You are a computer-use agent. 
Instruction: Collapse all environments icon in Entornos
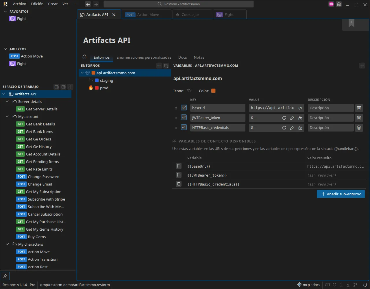(x=166, y=66)
